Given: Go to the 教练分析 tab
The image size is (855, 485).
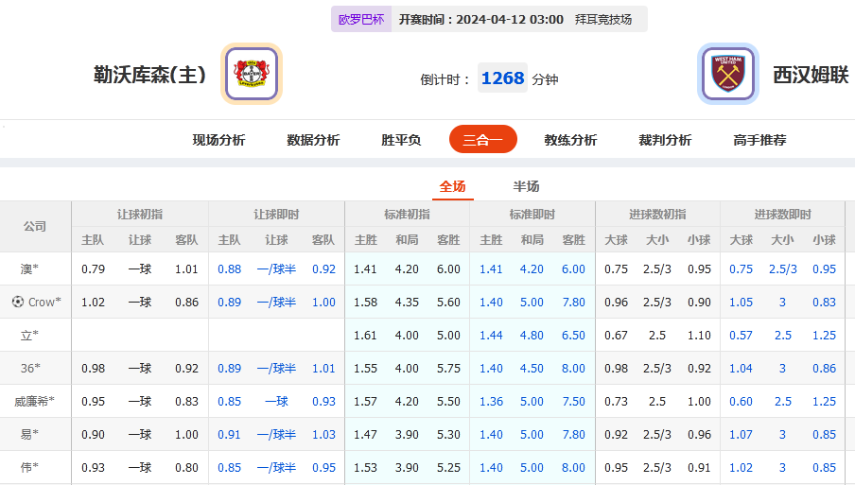Looking at the screenshot, I should (570, 140).
